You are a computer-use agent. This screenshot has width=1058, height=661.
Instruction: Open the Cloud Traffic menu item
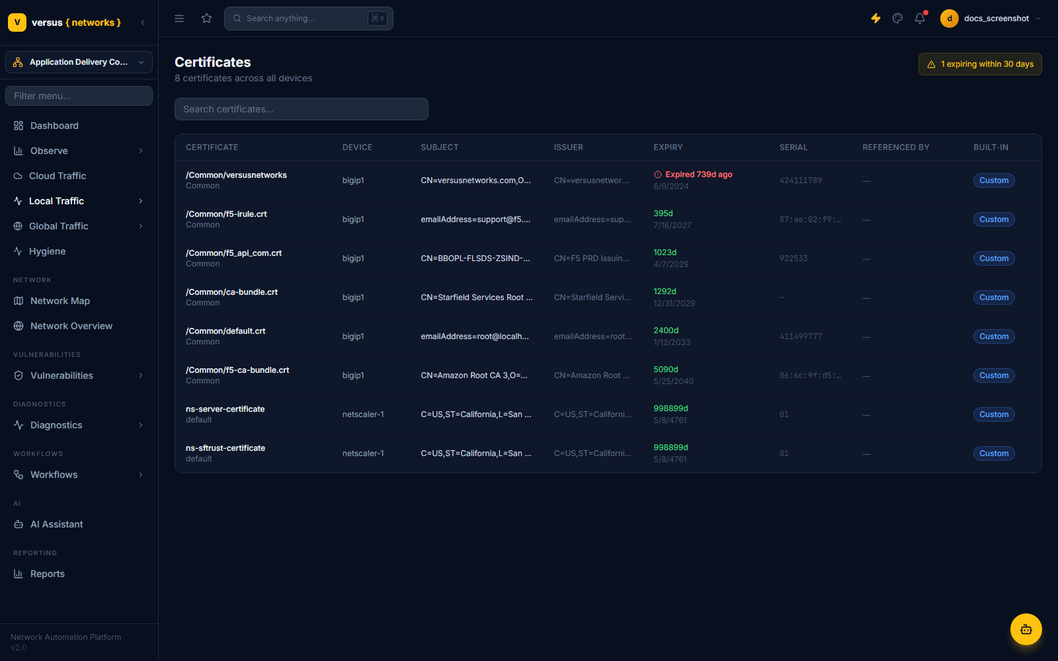click(79, 176)
